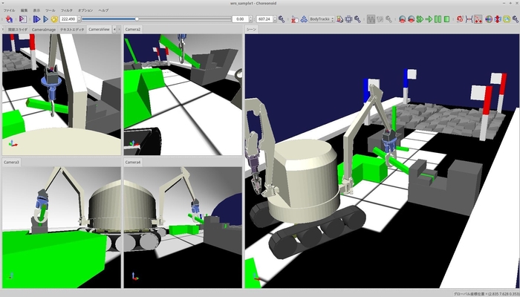520x297 pixels.
Task: Click the play animation icon
Action: [36, 19]
